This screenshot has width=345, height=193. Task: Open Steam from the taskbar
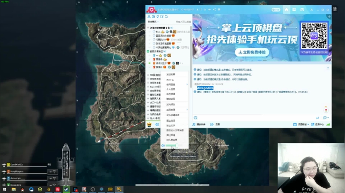coord(66,189)
